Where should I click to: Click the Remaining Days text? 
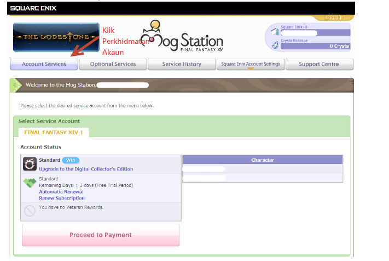click(x=86, y=185)
